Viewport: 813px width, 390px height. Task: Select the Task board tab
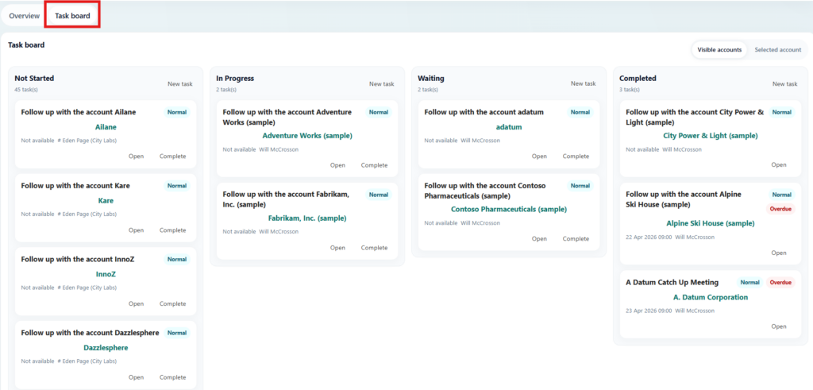coord(72,16)
